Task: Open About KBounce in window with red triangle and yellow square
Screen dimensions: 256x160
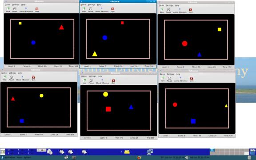Action: (26, 10)
